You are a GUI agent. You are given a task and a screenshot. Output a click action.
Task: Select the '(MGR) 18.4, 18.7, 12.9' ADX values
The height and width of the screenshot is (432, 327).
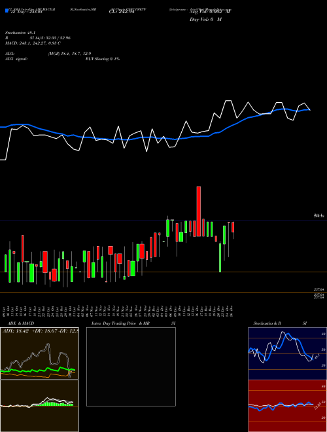pyautogui.click(x=69, y=54)
